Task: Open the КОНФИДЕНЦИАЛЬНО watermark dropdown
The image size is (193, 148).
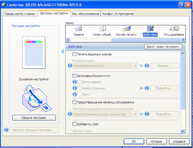Action: point(105,66)
